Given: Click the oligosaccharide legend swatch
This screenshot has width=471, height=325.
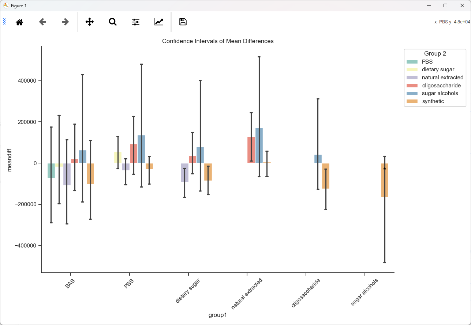Looking at the screenshot, I should 412,86.
